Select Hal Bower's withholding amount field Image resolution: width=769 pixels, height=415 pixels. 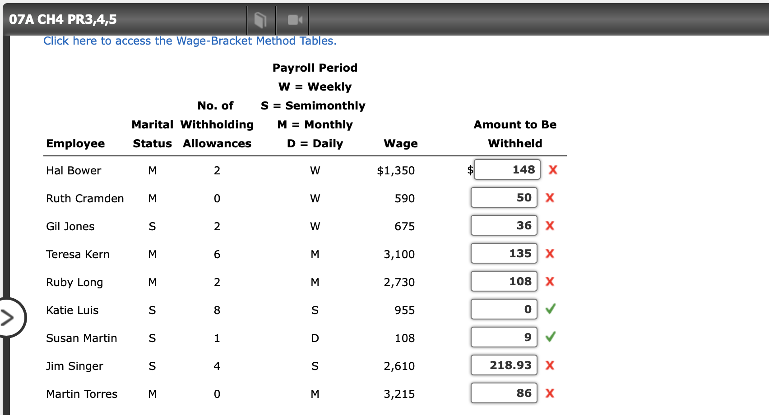click(506, 170)
